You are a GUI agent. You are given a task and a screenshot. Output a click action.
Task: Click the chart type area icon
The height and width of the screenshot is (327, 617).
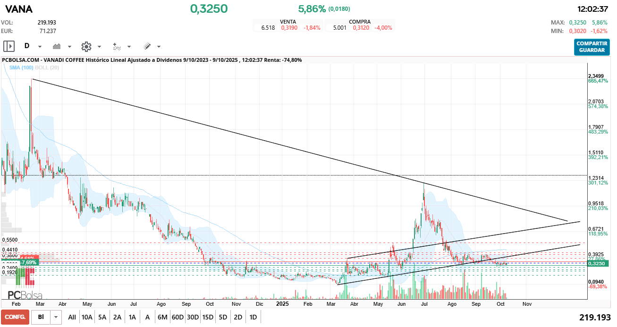pyautogui.click(x=58, y=46)
